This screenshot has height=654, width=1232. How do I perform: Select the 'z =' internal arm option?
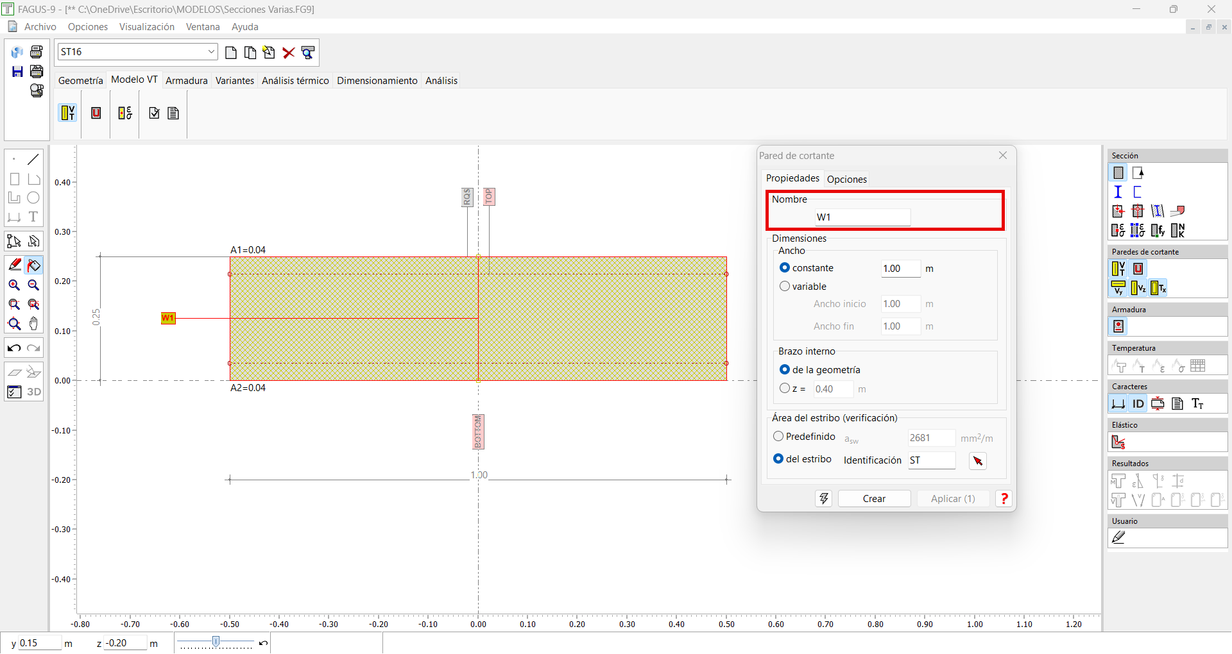click(x=785, y=389)
